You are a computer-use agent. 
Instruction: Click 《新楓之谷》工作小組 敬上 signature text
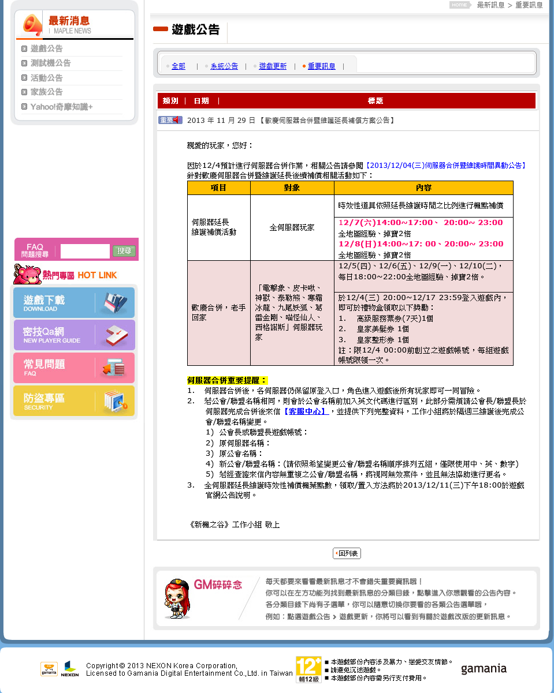click(233, 525)
